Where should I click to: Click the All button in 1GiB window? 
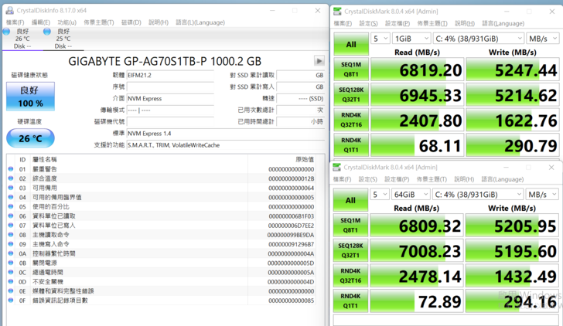pyautogui.click(x=350, y=44)
